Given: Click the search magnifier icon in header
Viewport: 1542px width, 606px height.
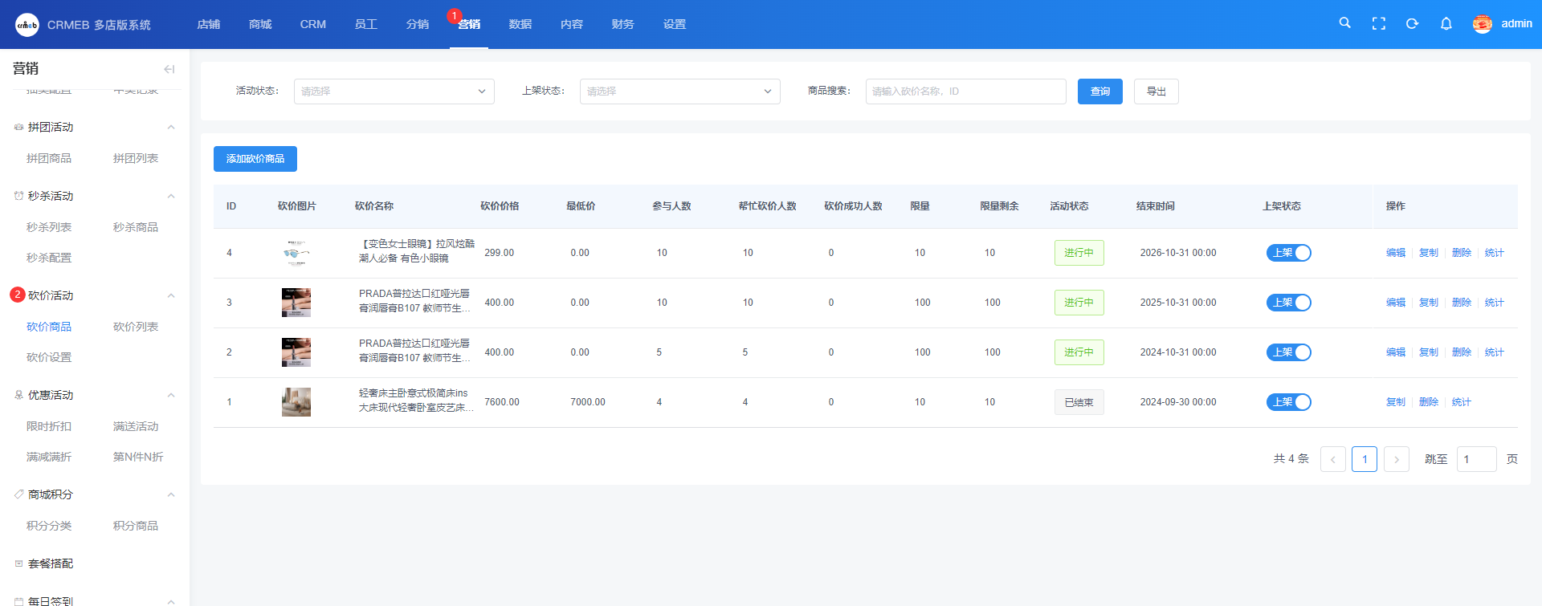Looking at the screenshot, I should 1344,23.
